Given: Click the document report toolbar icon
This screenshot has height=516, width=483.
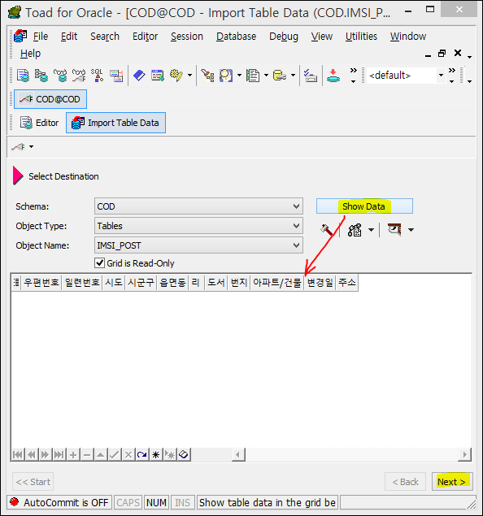Looking at the screenshot, I should pyautogui.click(x=253, y=76).
